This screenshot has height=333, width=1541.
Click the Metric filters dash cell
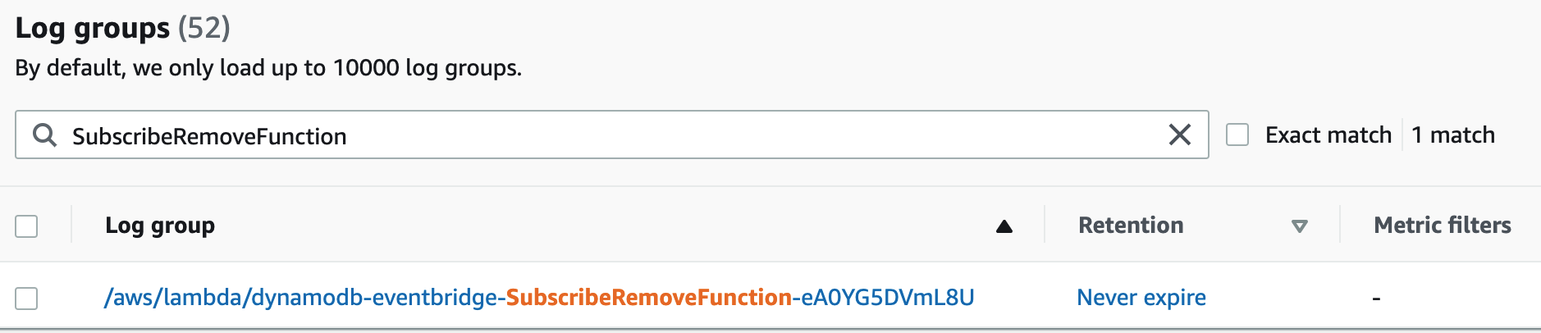click(x=1376, y=299)
